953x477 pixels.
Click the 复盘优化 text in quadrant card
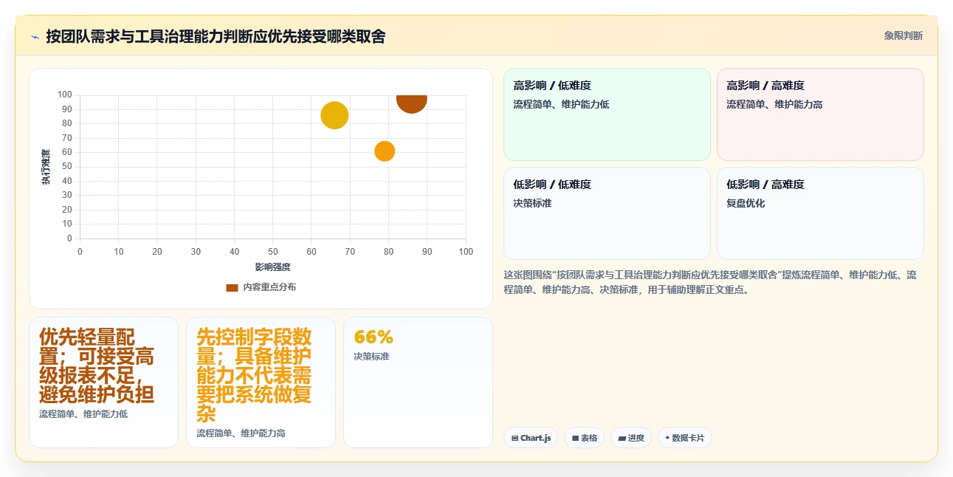(746, 203)
